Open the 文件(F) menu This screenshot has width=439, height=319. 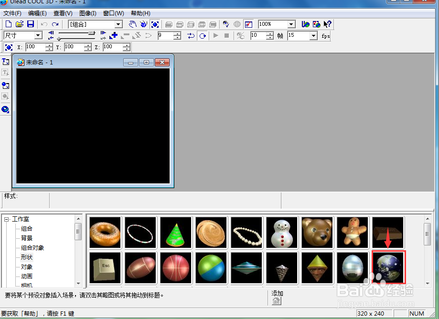click(12, 13)
